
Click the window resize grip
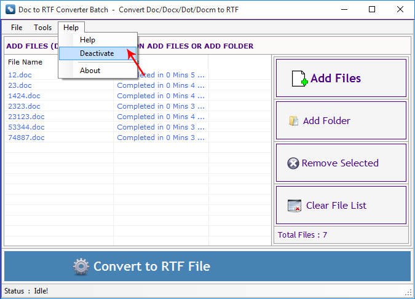click(409, 293)
